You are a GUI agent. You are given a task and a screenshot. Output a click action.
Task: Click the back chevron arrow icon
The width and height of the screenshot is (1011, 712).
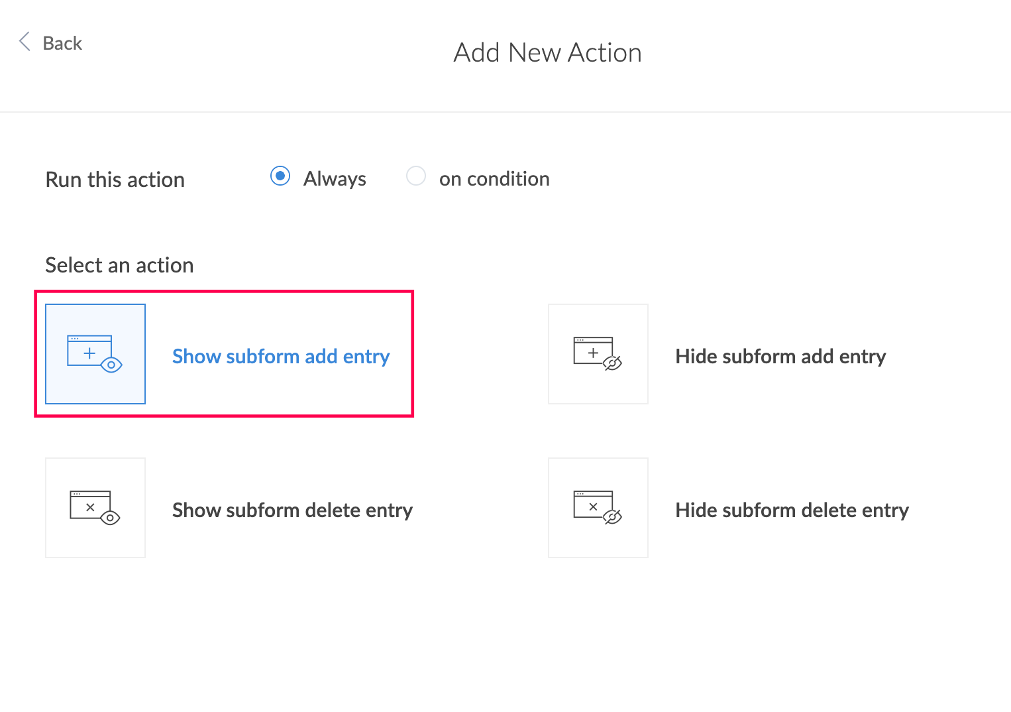(25, 42)
